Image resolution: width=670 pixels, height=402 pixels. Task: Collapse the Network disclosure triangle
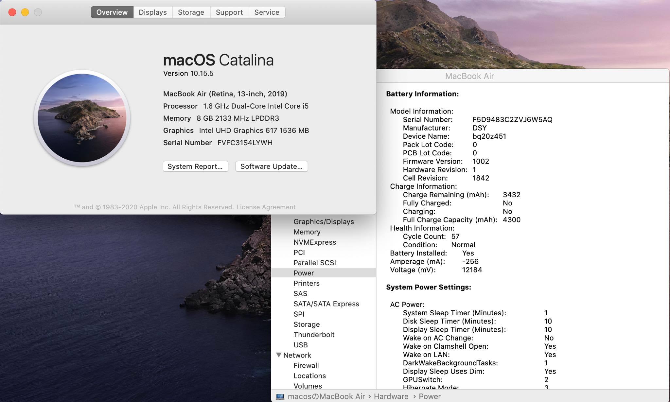pos(279,355)
